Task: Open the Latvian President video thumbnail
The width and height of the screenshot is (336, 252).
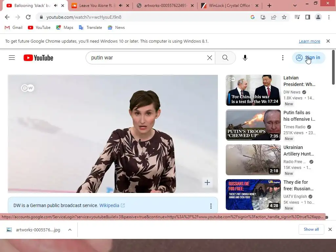Action: click(253, 90)
